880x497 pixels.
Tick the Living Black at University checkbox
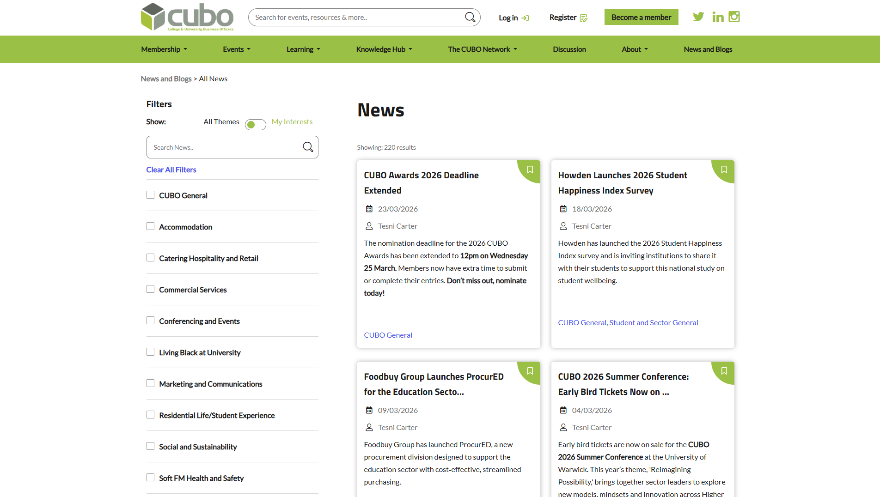click(151, 352)
